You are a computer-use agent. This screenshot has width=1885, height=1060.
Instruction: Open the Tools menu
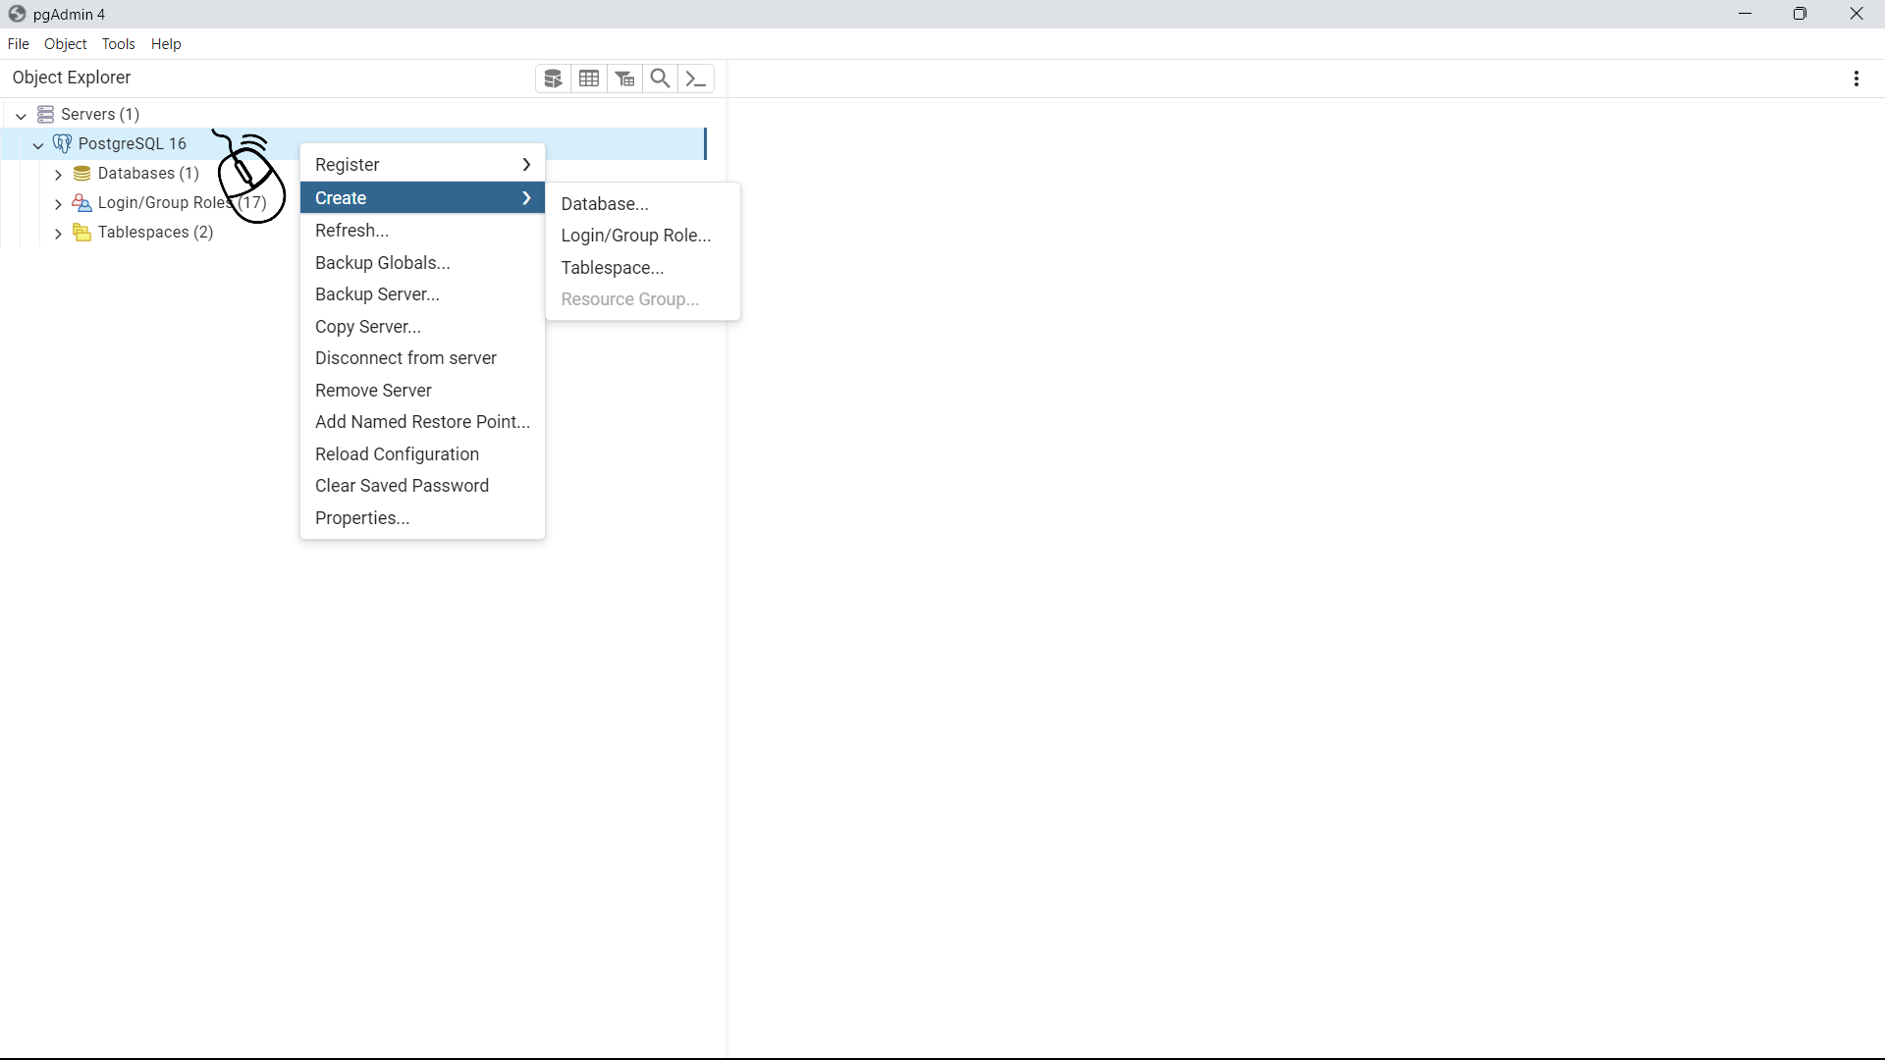(x=119, y=44)
